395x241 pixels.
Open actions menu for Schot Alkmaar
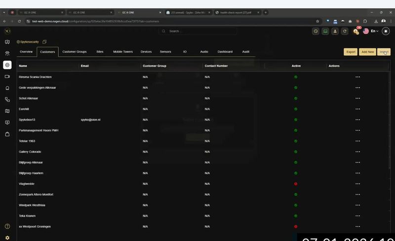point(357,99)
